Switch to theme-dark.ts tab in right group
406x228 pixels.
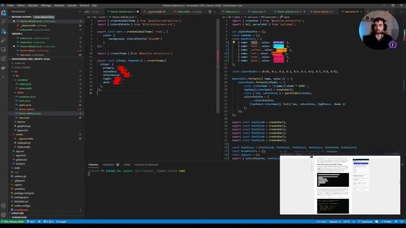pyautogui.click(x=323, y=11)
